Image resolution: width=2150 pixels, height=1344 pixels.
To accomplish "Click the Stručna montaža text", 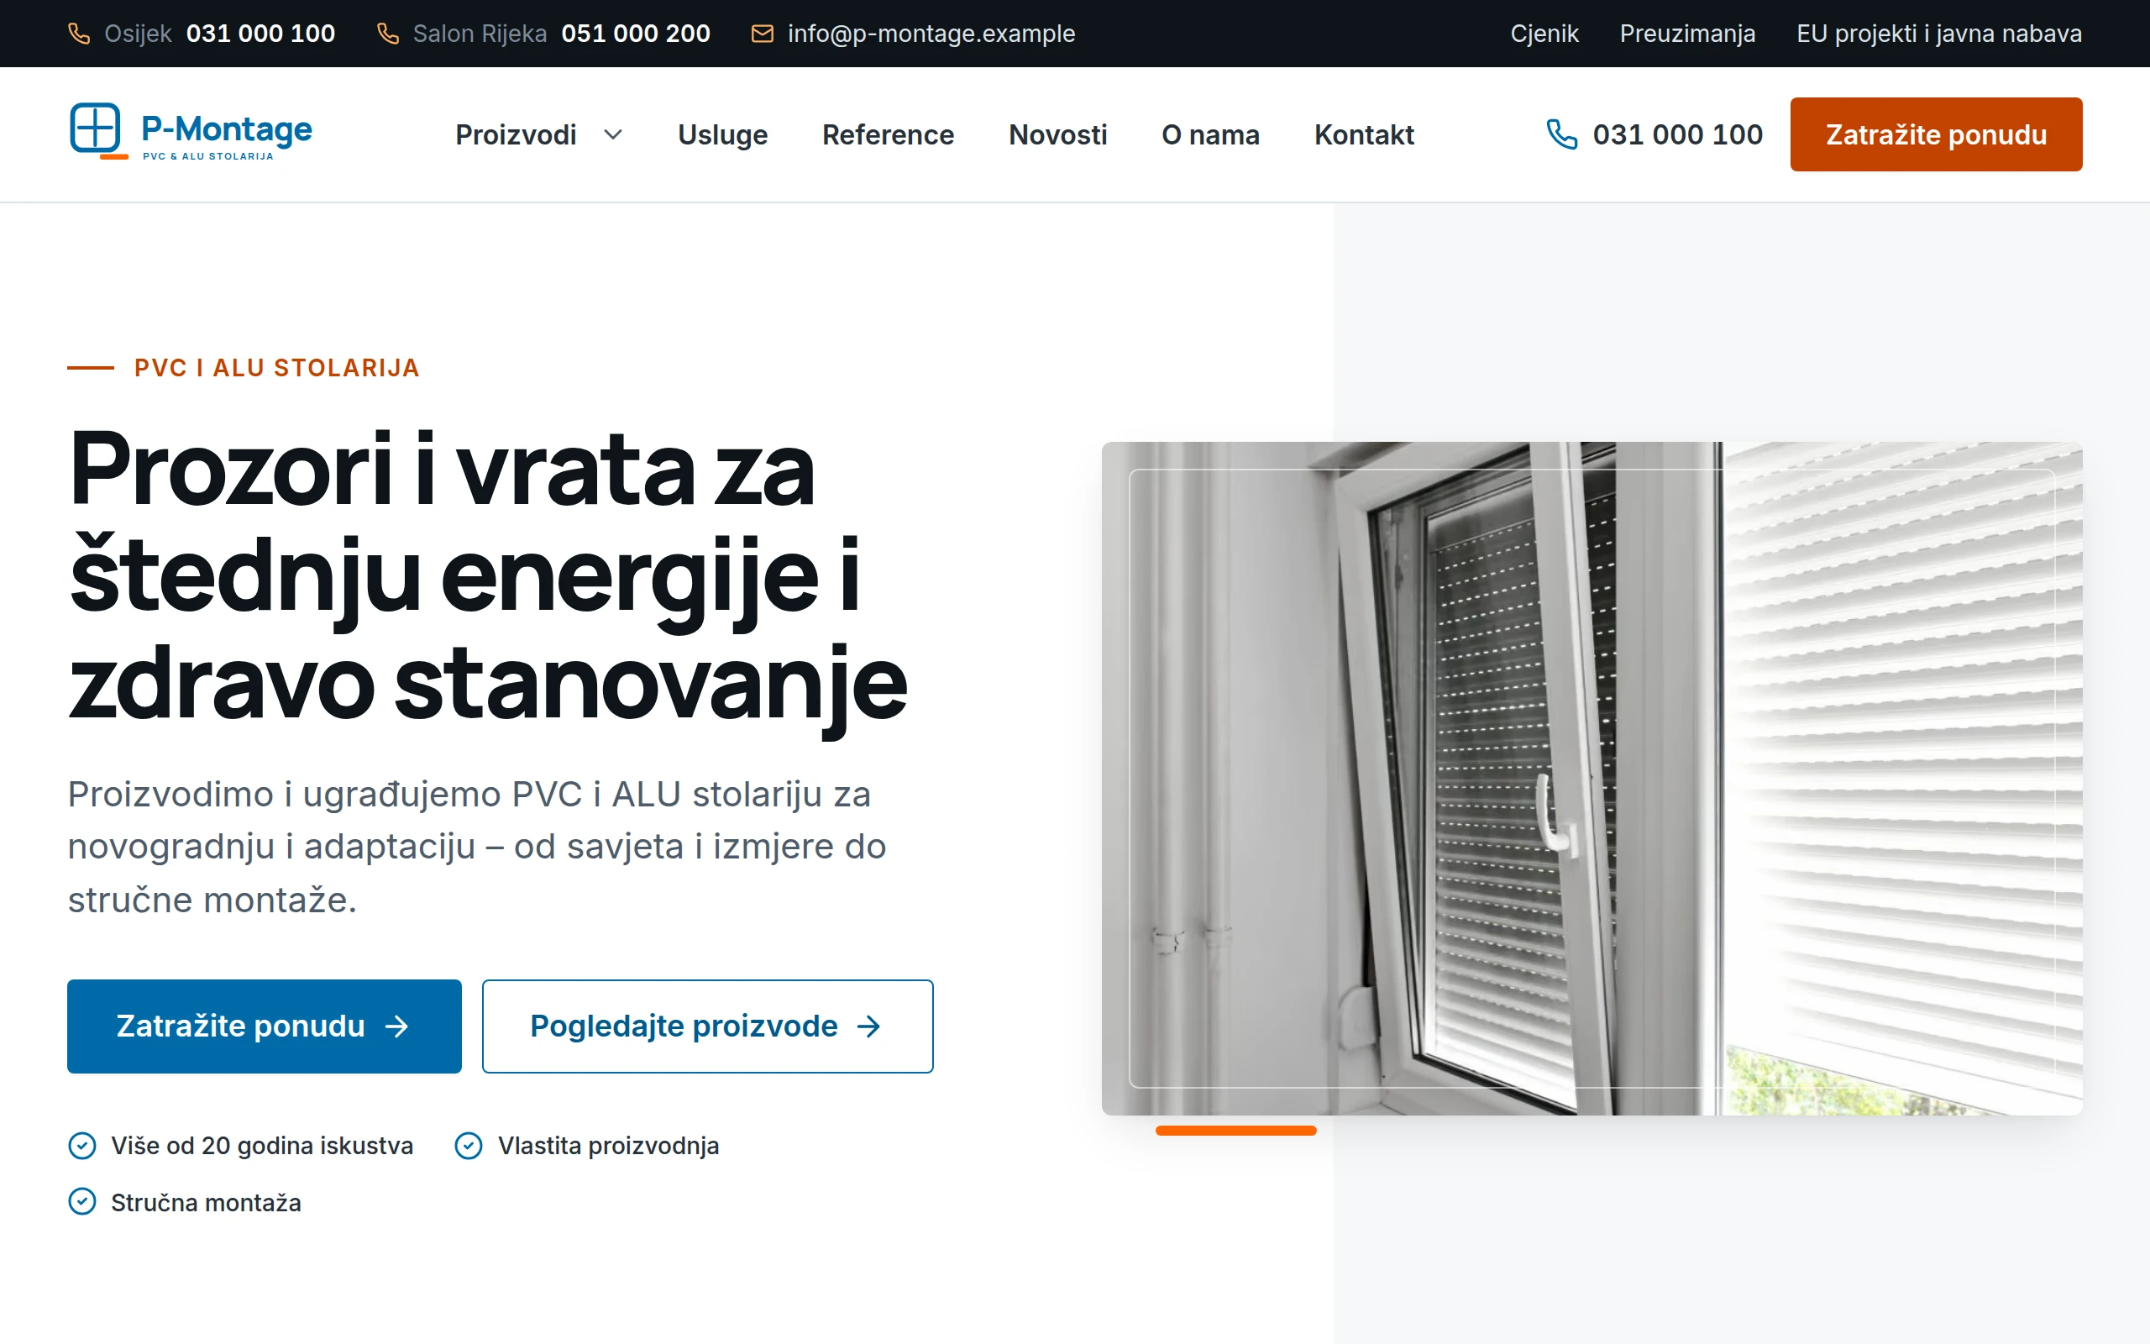I will tap(206, 1202).
